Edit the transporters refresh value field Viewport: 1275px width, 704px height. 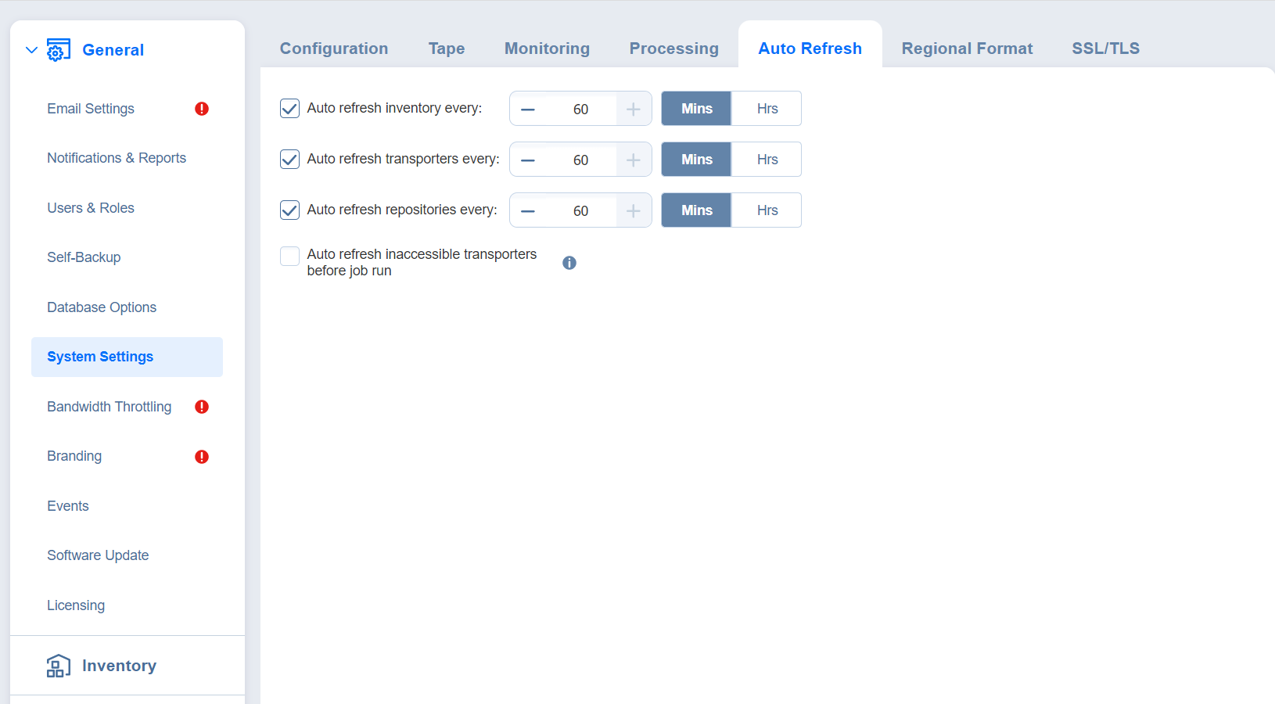click(x=580, y=160)
